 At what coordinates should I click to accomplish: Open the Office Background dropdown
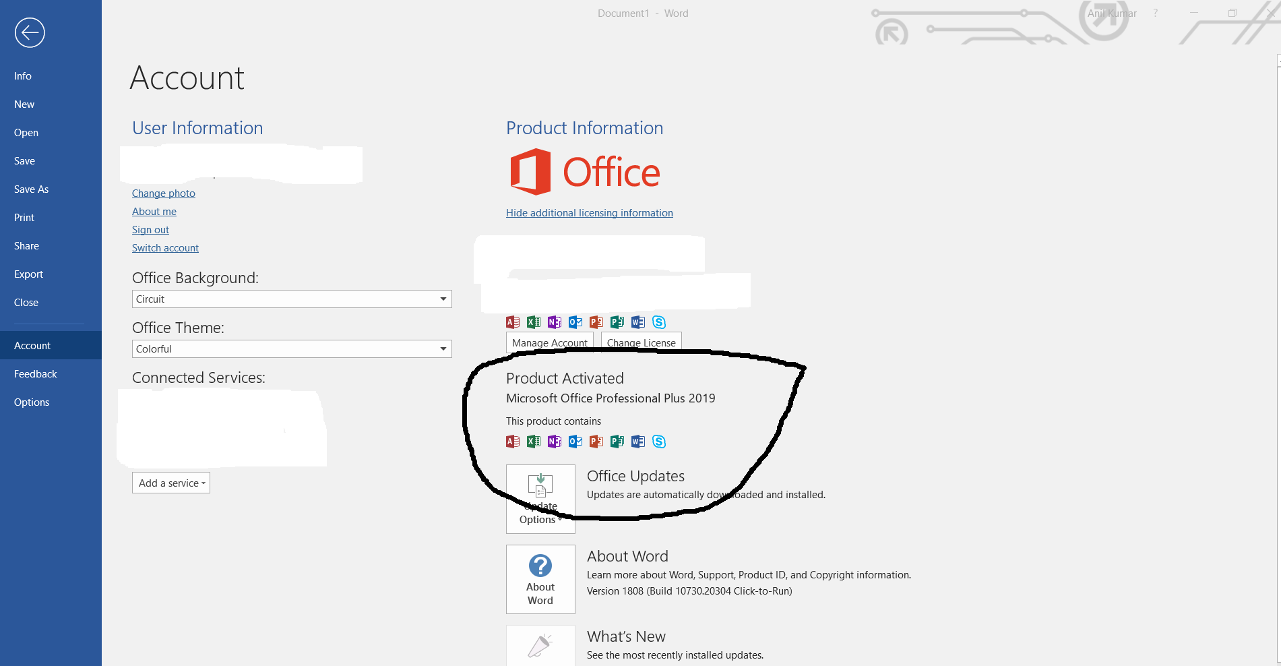click(292, 299)
